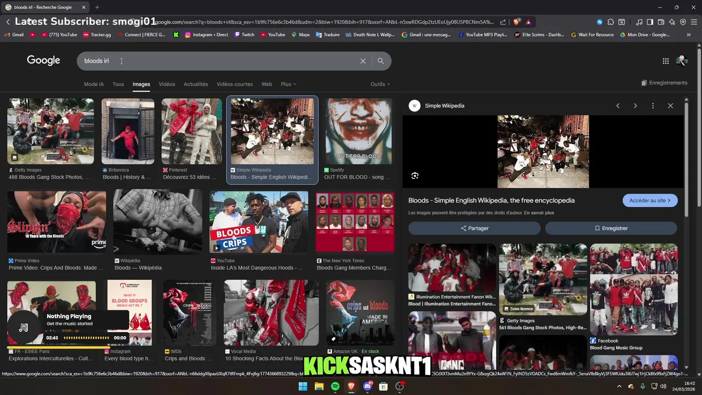This screenshot has height=395, width=702.
Task: Show hidden system tray icons
Action: click(x=619, y=386)
